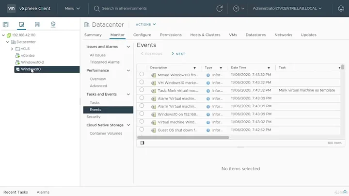Collapse the Issues and Alarms section
349x196 pixels.
click(128, 47)
